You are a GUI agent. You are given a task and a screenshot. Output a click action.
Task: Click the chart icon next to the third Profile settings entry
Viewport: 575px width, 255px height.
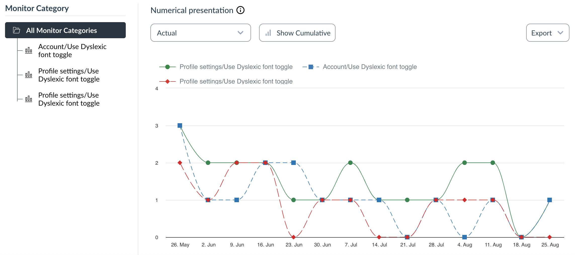click(x=28, y=99)
